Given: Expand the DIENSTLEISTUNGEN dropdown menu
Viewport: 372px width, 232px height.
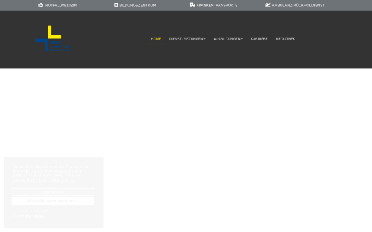Looking at the screenshot, I should tap(187, 39).
